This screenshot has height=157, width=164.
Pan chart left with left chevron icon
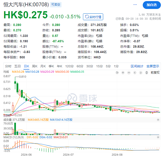(x=135, y=72)
